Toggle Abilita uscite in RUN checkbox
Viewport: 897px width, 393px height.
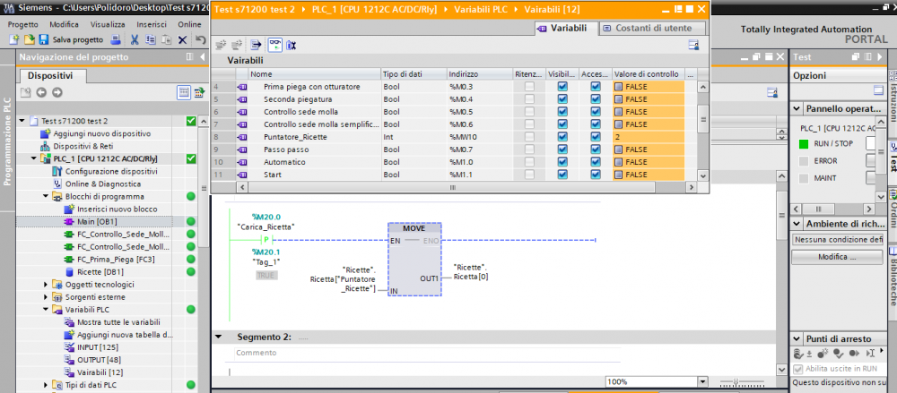click(x=798, y=369)
